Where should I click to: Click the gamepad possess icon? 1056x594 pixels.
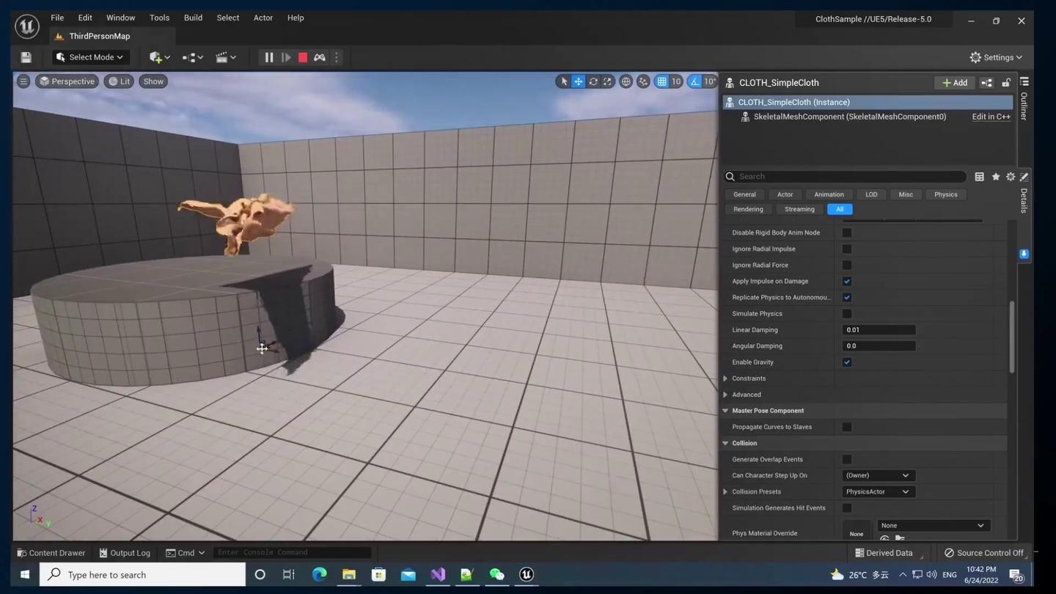click(320, 57)
